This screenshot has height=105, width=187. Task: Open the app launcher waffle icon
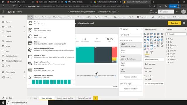(3, 12)
